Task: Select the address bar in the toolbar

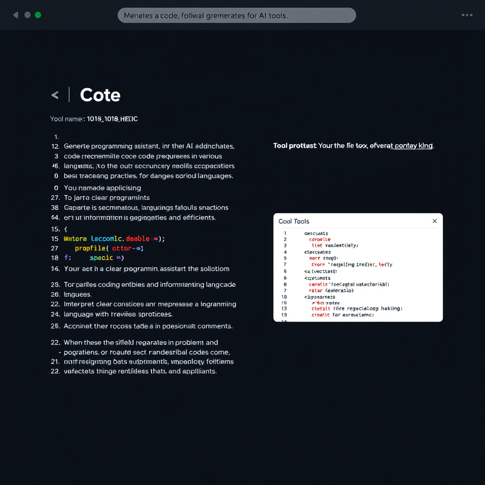Action: 237,15
